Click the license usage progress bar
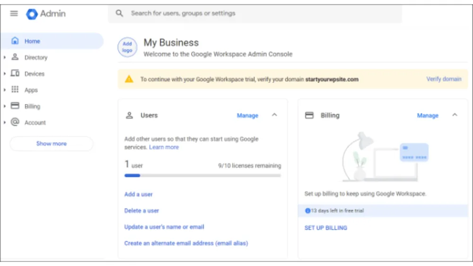 [x=203, y=175]
